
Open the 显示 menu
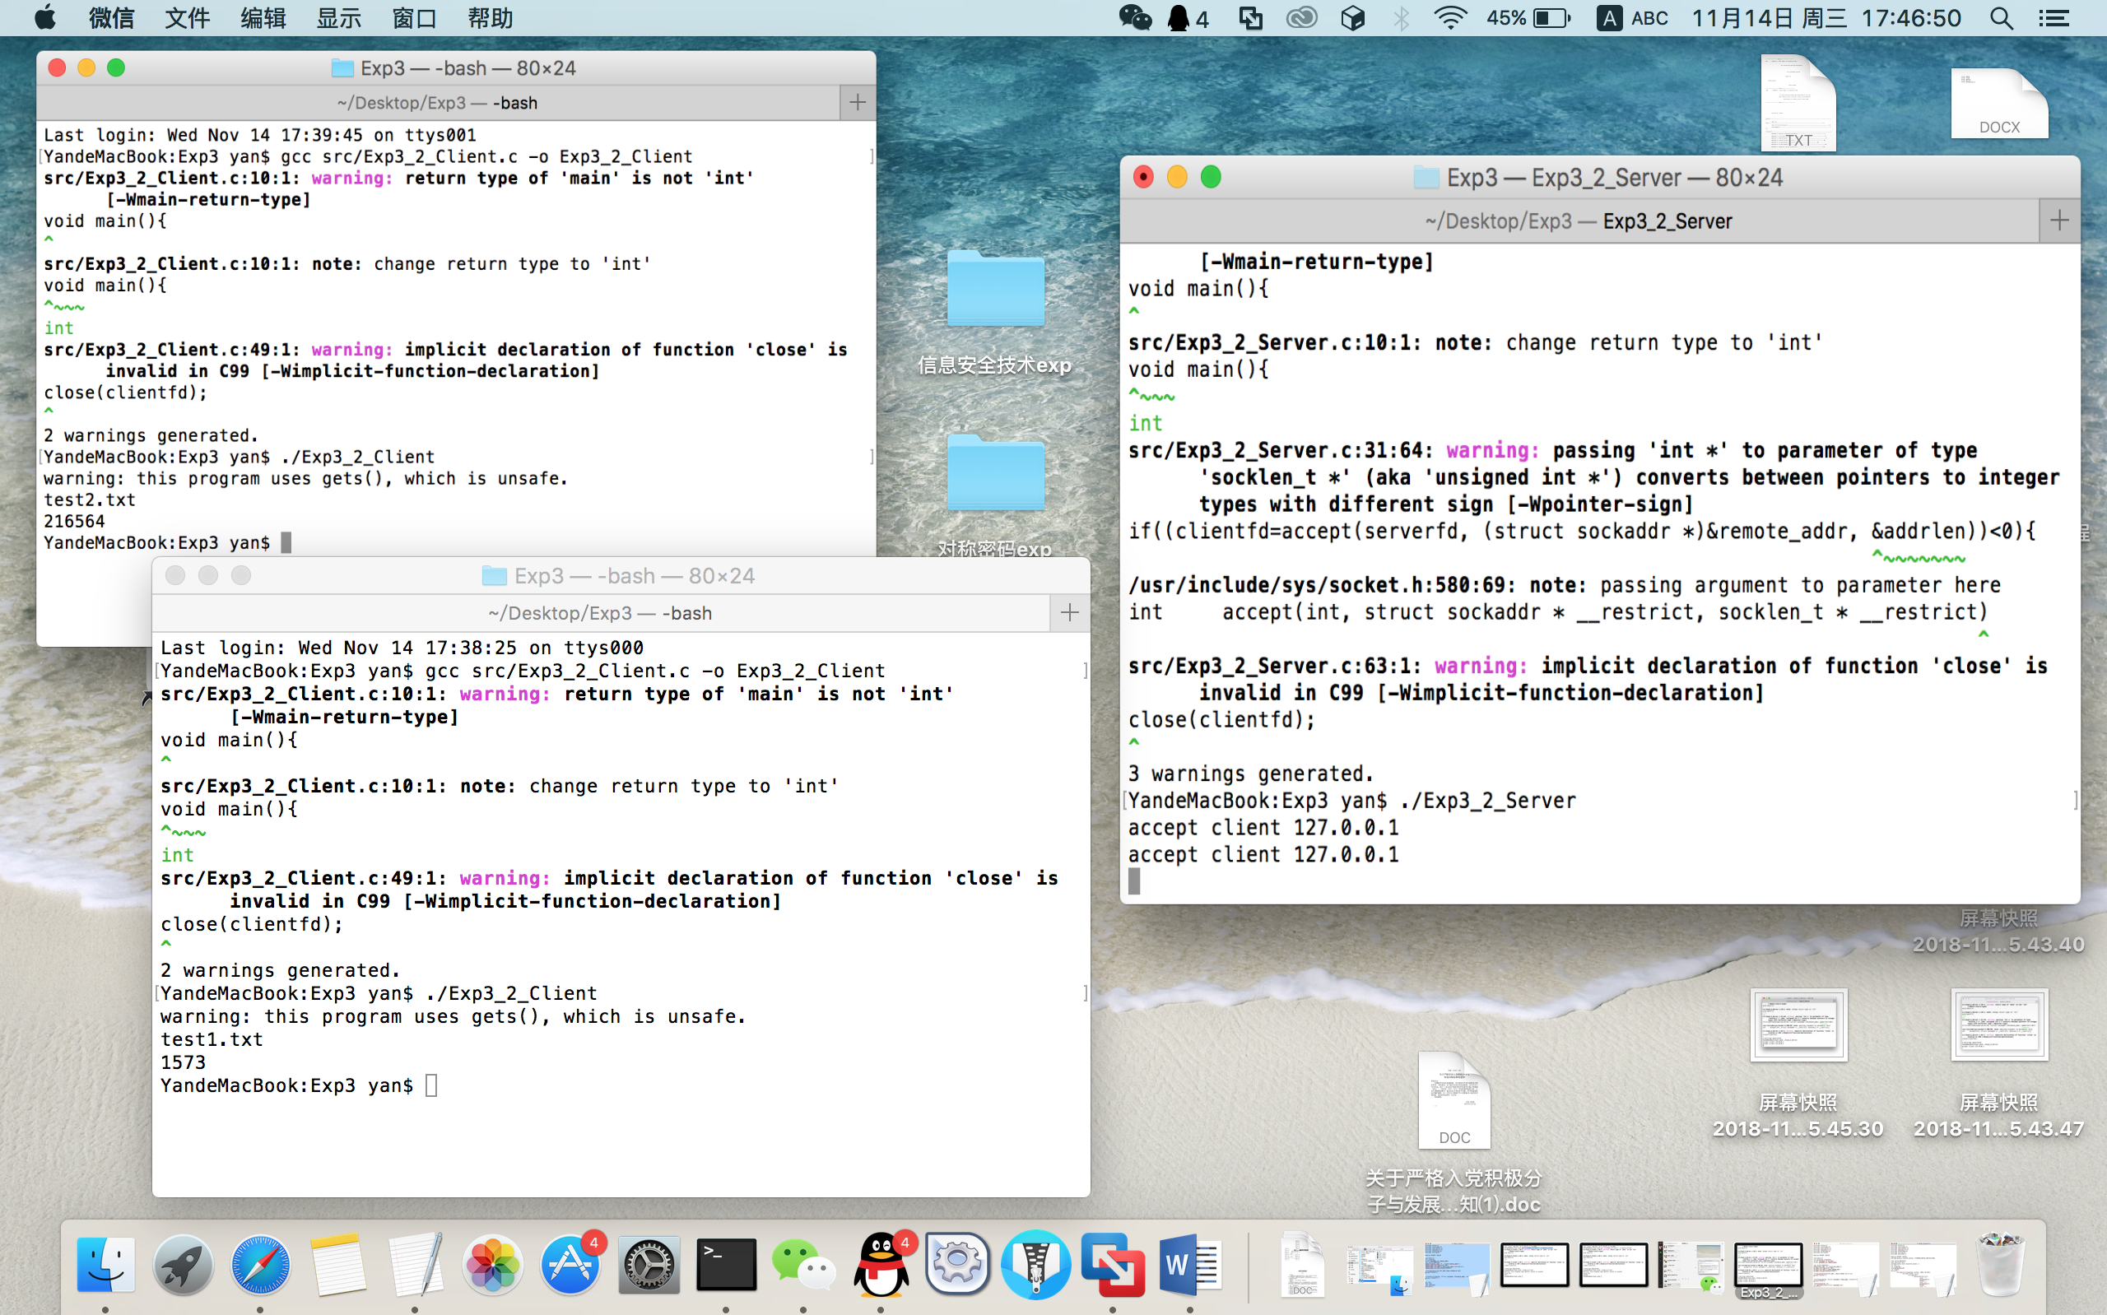pyautogui.click(x=338, y=17)
